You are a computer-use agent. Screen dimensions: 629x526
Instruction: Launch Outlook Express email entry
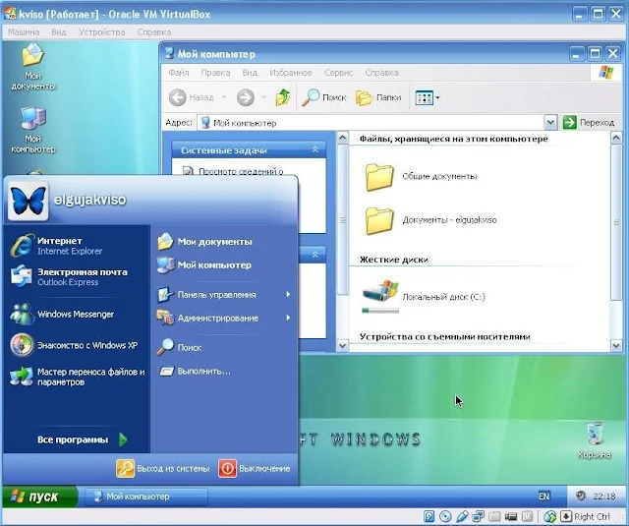(x=69, y=277)
